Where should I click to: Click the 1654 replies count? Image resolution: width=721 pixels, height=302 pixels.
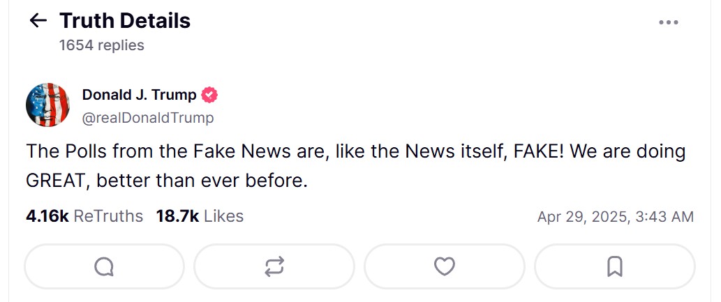[102, 45]
